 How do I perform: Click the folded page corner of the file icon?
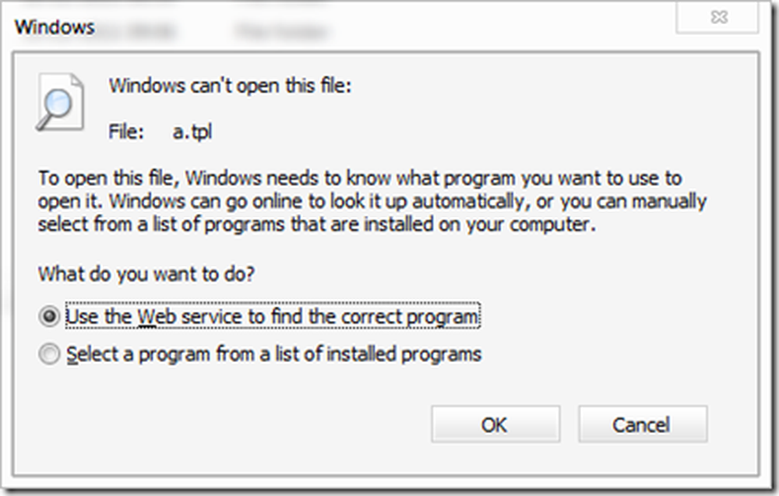click(76, 82)
